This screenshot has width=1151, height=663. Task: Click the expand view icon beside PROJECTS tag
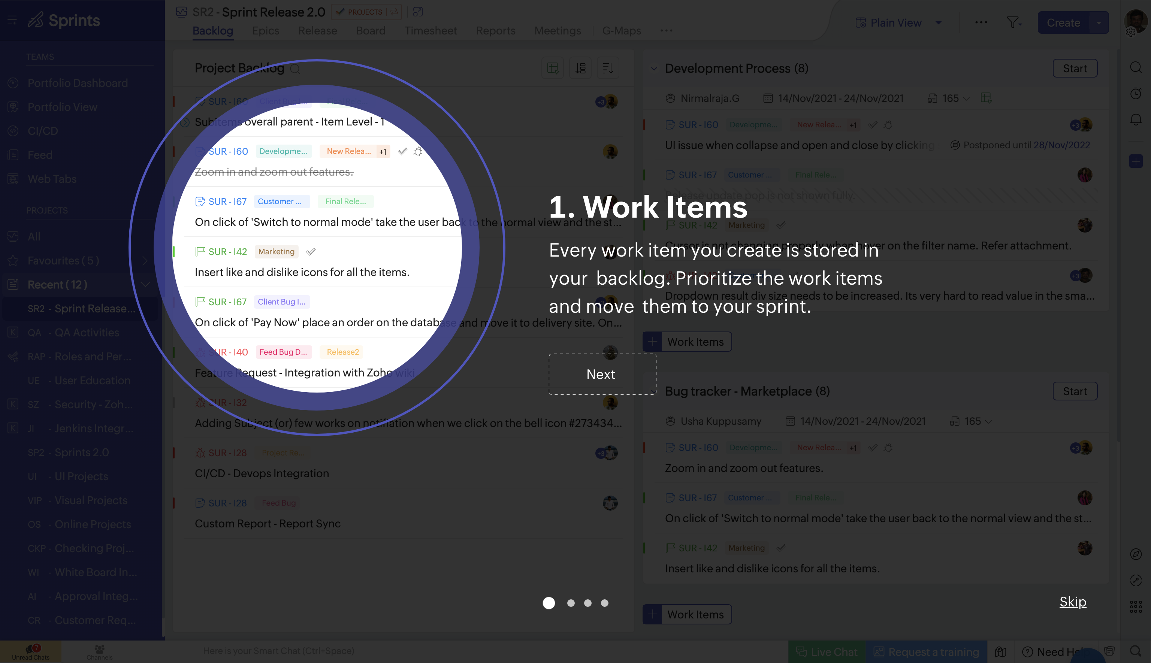[x=417, y=12]
